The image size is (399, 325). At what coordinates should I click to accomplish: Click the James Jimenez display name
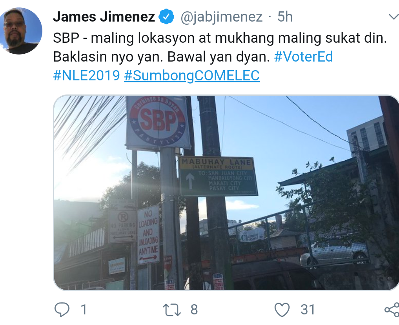pos(104,17)
